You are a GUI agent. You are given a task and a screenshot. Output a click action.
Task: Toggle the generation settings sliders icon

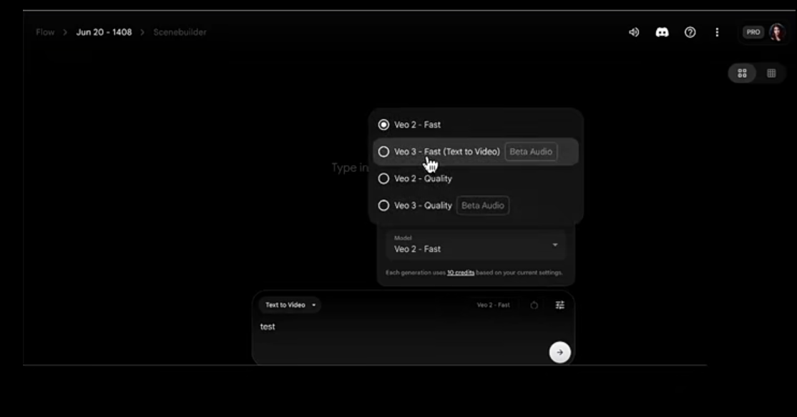pyautogui.click(x=559, y=305)
